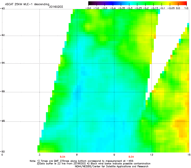Viewport: 191px width, 168px height.
Task: Click the -0.35 colorbar label
Action: pos(122,8)
